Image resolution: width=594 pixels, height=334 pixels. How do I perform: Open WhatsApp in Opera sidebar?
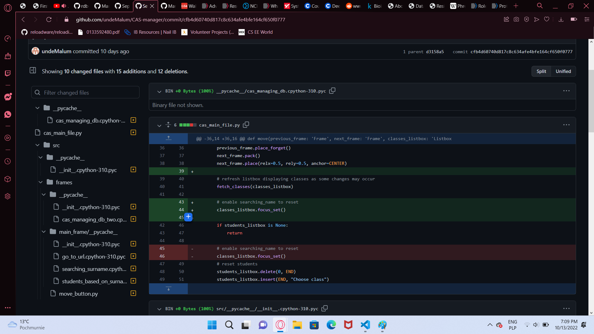pos(8,114)
